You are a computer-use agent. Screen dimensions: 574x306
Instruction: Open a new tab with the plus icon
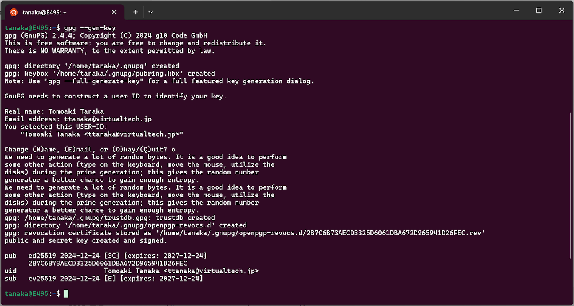[135, 12]
